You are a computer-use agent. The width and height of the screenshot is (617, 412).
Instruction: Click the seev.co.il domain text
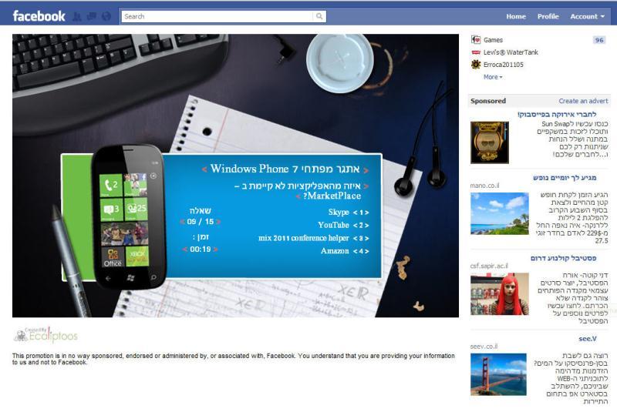pos(484,347)
